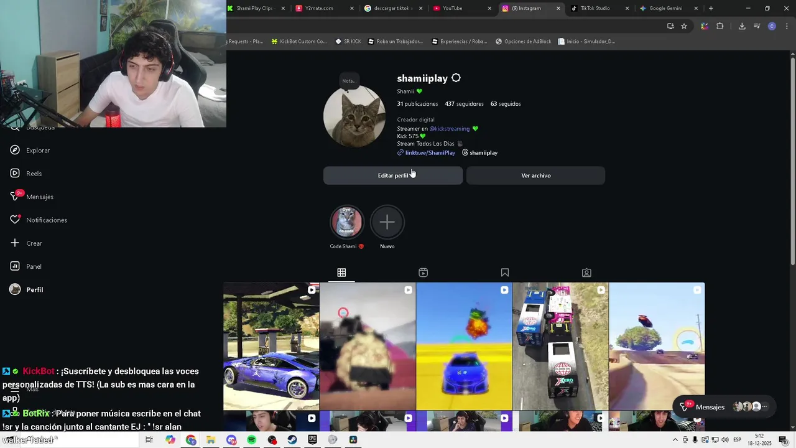The height and width of the screenshot is (448, 796).
Task: Open the blue car on yellow track post
Action: click(x=464, y=347)
